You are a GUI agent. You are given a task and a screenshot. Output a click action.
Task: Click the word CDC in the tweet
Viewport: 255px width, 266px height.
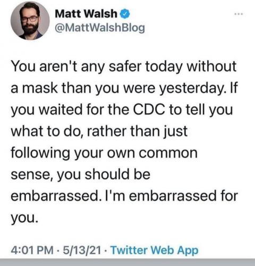[149, 110]
